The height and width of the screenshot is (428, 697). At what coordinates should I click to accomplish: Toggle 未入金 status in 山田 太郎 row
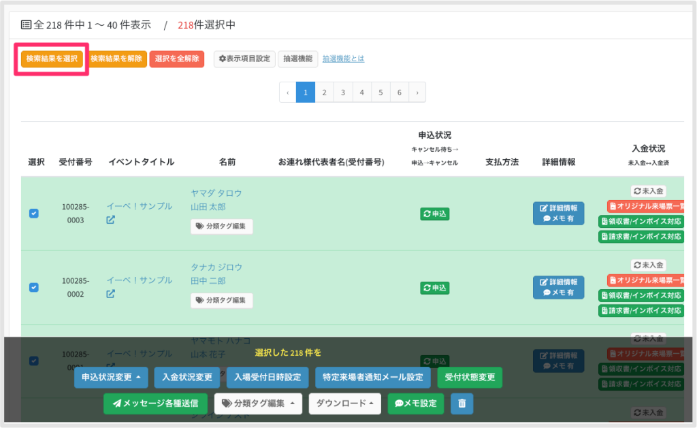click(648, 191)
